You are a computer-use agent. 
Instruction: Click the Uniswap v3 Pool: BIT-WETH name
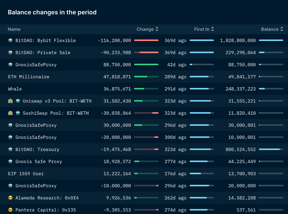point(57,101)
